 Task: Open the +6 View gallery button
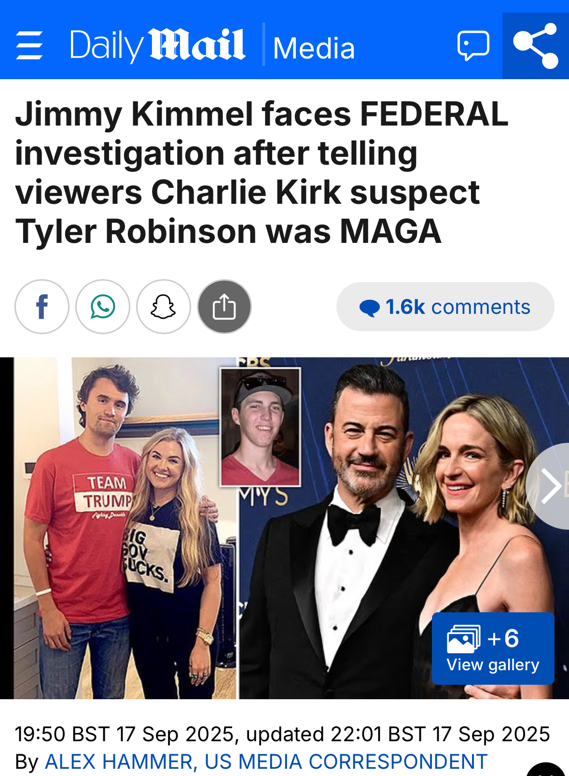point(493,648)
